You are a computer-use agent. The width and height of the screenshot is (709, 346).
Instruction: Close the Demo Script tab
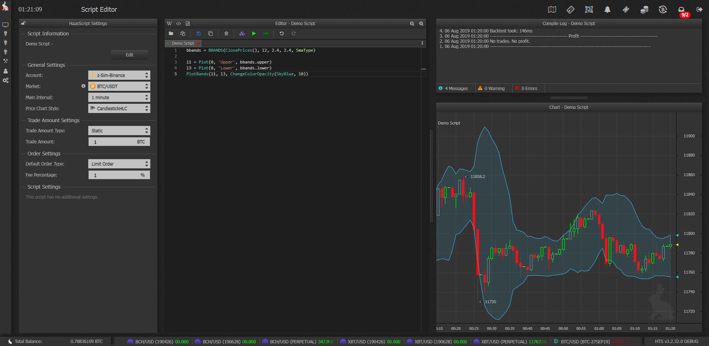pos(198,43)
